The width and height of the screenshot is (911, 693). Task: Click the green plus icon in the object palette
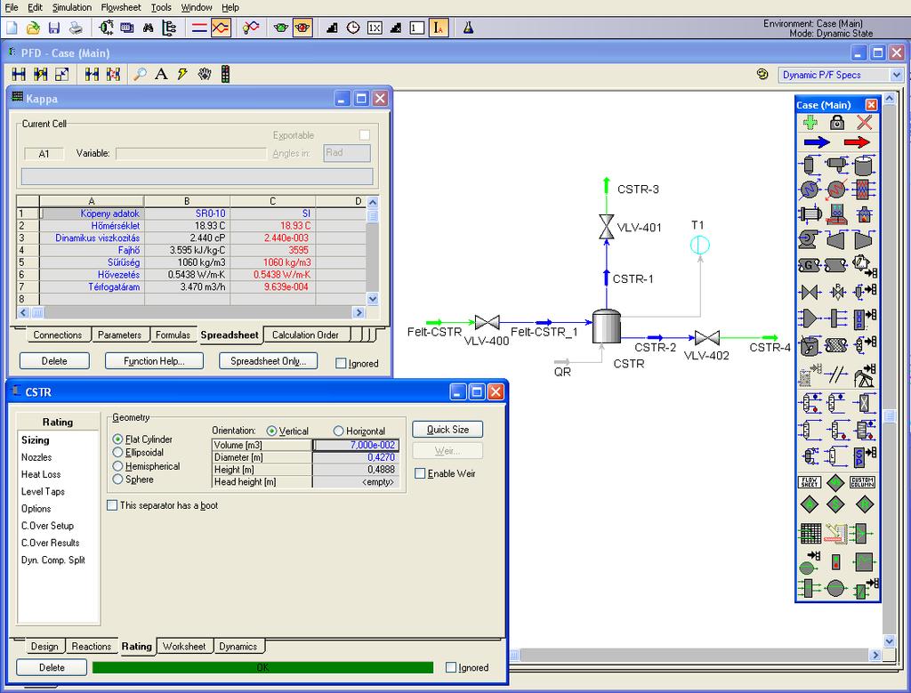tap(810, 122)
